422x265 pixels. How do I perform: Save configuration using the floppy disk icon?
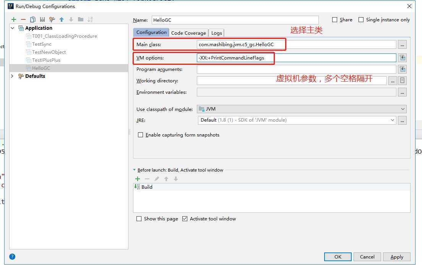click(42, 19)
